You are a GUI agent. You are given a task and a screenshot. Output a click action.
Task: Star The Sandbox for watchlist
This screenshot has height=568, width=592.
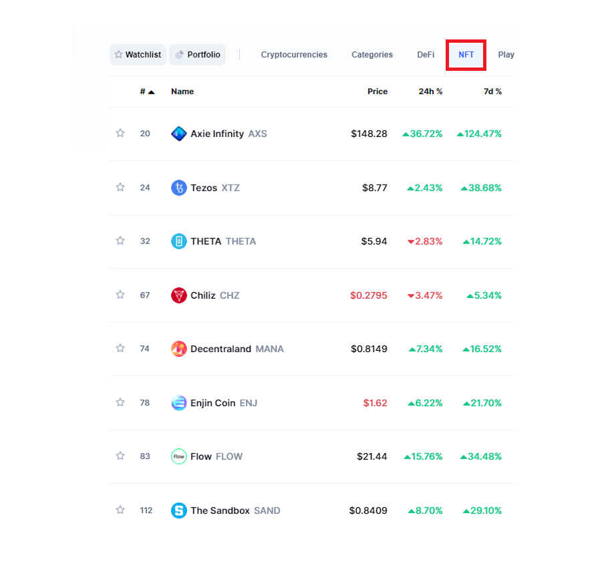(120, 510)
